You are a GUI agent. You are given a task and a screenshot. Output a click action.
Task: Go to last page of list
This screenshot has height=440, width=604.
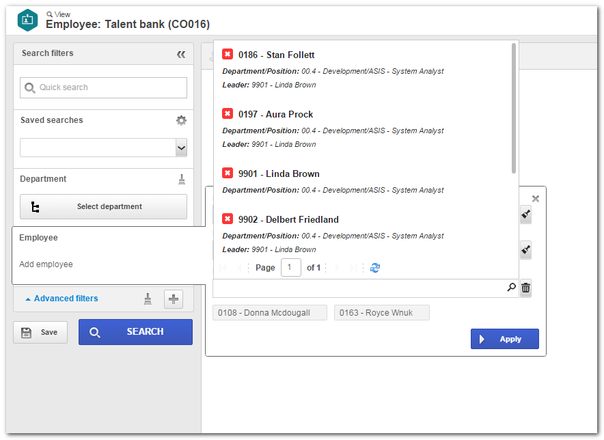point(354,267)
